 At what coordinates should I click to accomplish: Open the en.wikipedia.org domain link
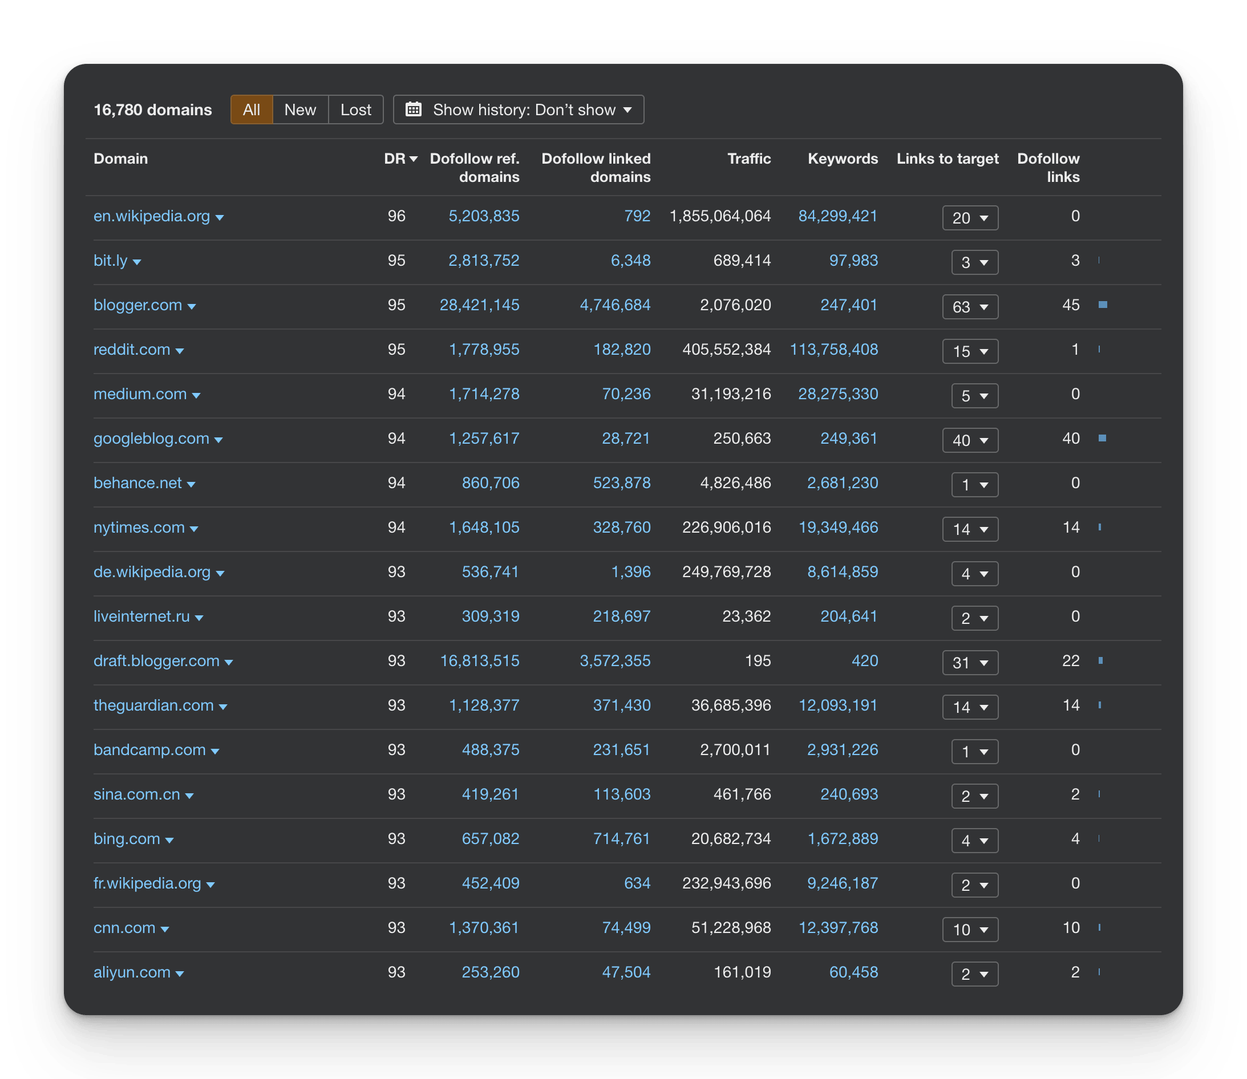[152, 216]
